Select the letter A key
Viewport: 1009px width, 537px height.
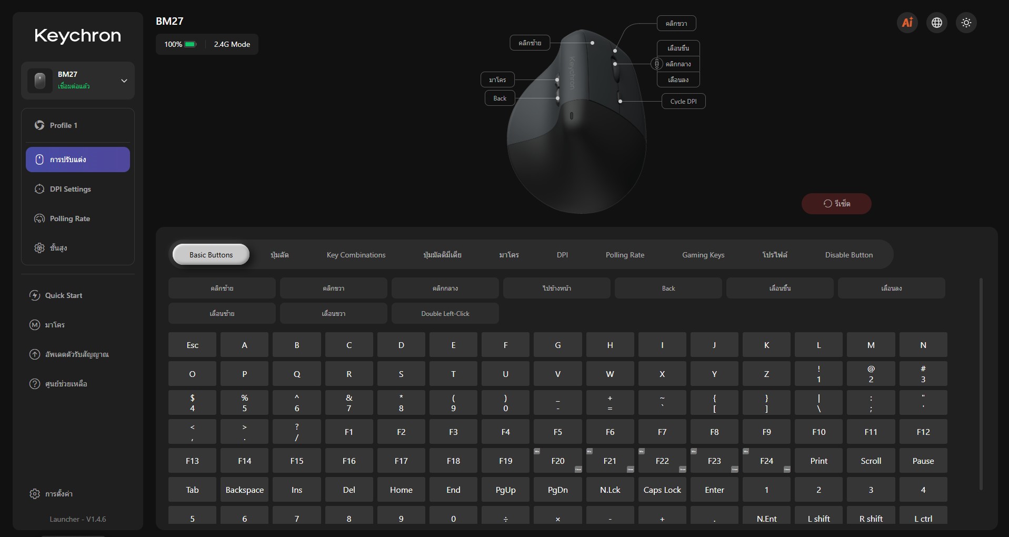tap(245, 345)
